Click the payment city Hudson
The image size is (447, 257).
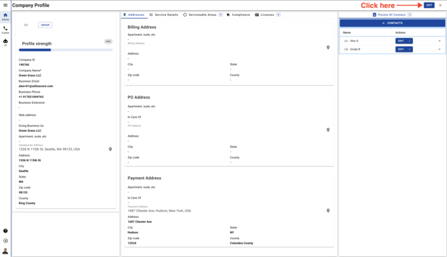click(x=133, y=232)
